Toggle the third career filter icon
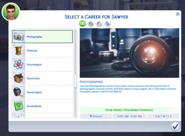Image resolution: width=185 pixels, height=136 pixels. [99, 24]
